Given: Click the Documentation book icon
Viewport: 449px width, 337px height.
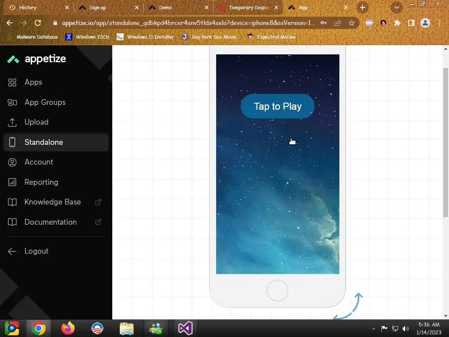Looking at the screenshot, I should coord(12,222).
